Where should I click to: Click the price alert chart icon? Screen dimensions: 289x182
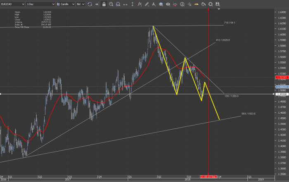click(x=175, y=4)
